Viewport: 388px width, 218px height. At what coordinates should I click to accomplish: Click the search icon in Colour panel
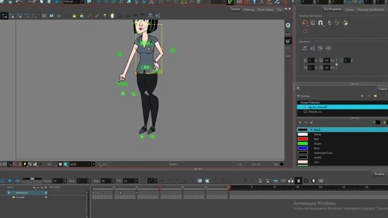(299, 88)
